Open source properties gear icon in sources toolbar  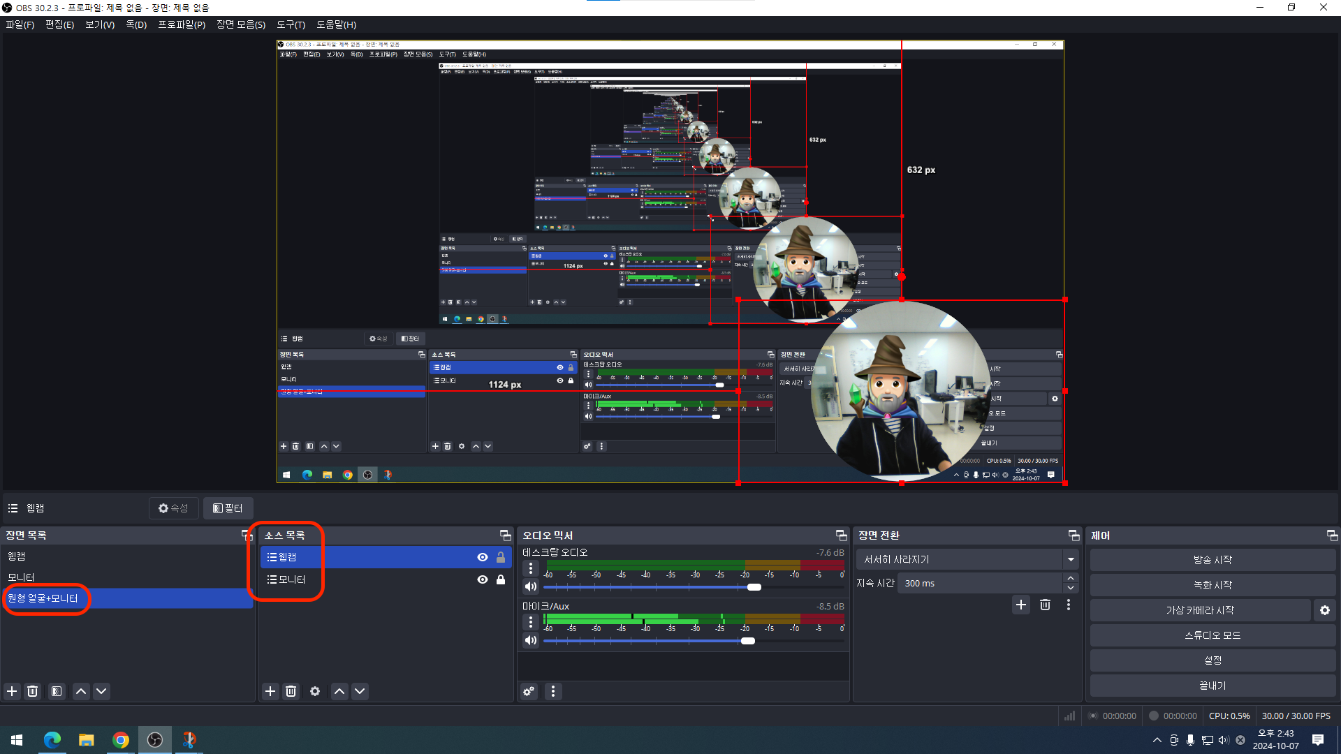315,691
